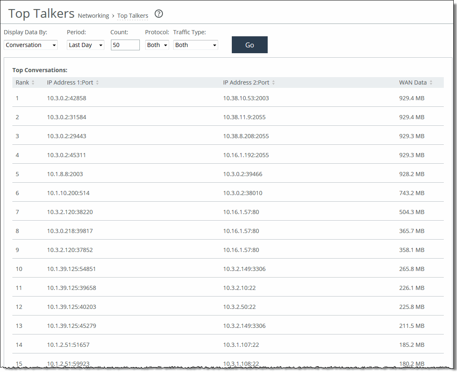457x372 pixels.
Task: Open the Display Data By dropdown
Action: tap(31, 45)
